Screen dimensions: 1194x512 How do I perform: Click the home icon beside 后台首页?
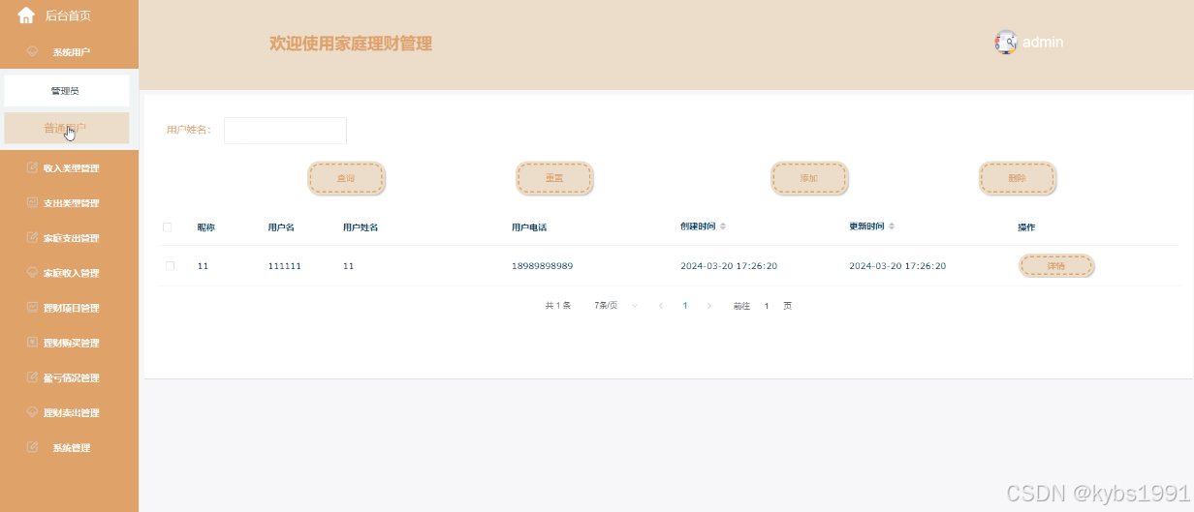26,15
